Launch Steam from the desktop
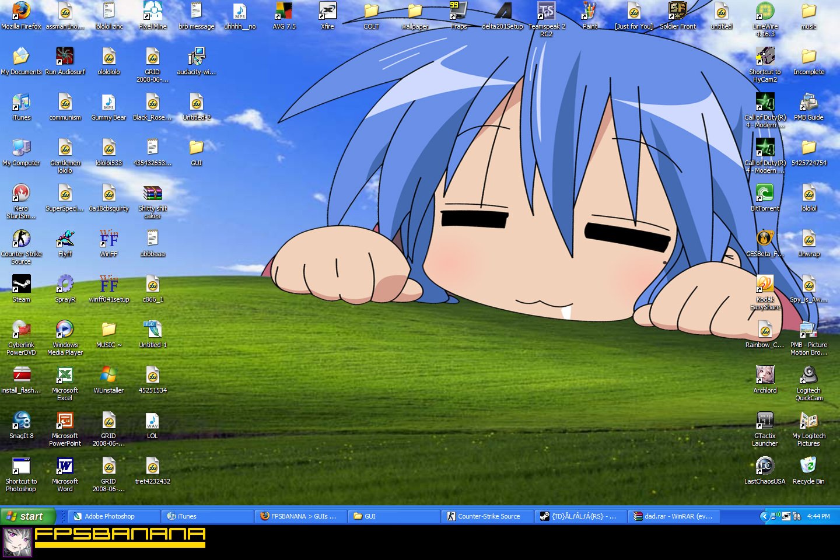 coord(21,286)
